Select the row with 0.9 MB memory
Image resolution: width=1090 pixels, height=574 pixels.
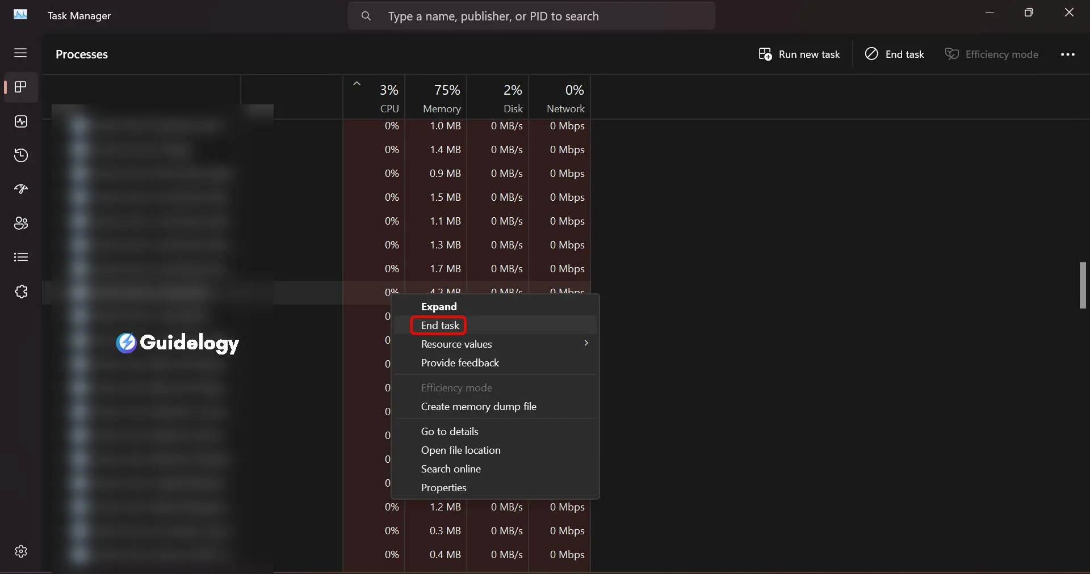(317, 174)
